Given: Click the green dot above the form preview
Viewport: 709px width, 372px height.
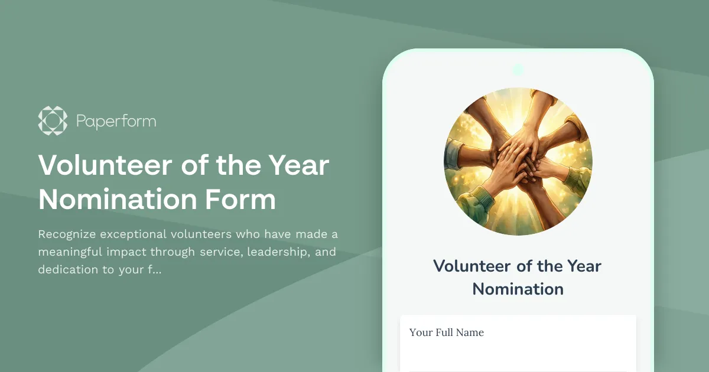Looking at the screenshot, I should click(x=518, y=69).
